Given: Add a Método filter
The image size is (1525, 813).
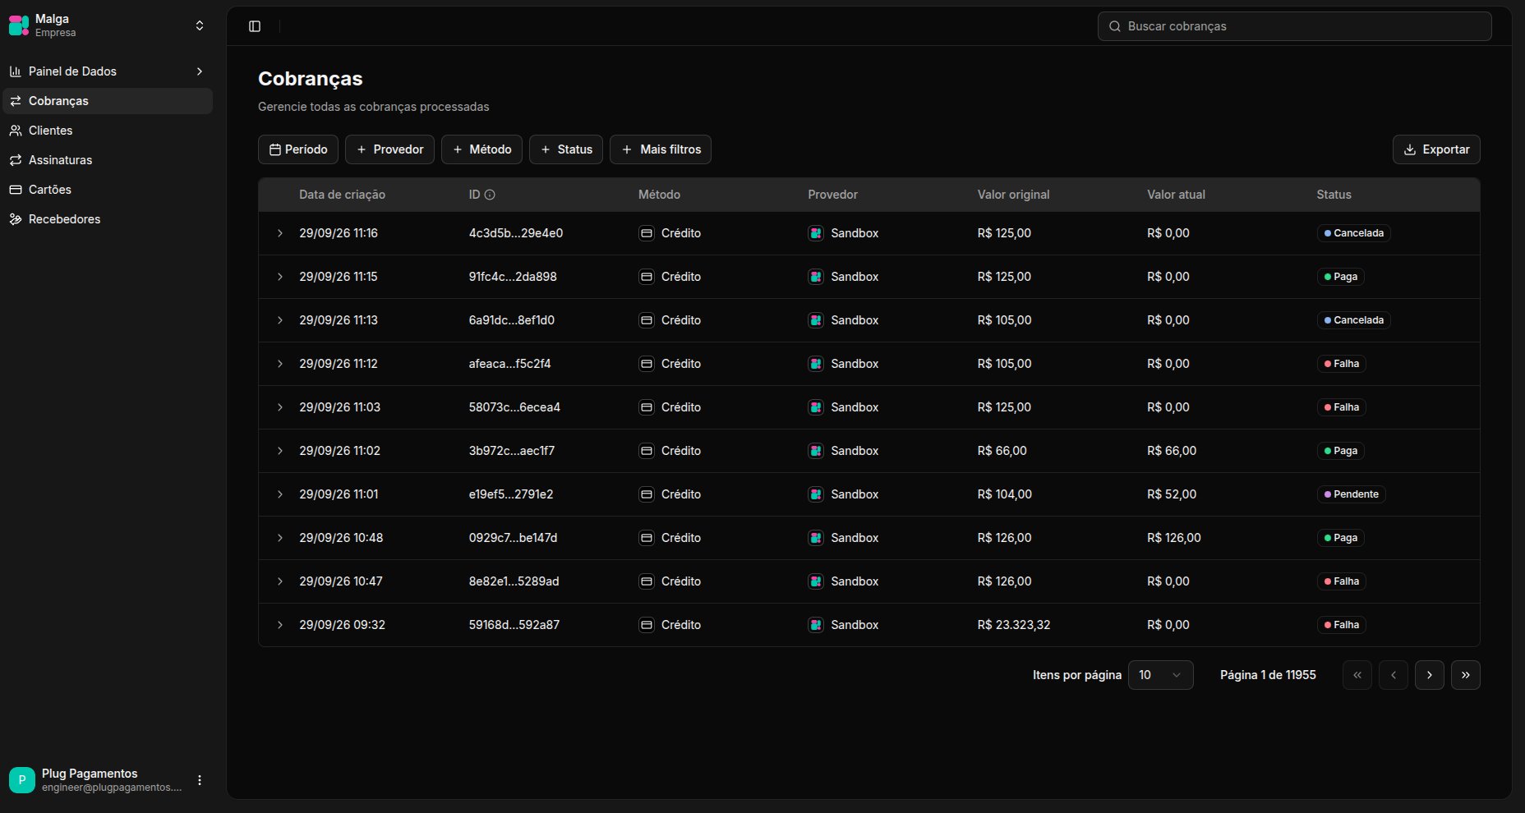Looking at the screenshot, I should (x=481, y=149).
